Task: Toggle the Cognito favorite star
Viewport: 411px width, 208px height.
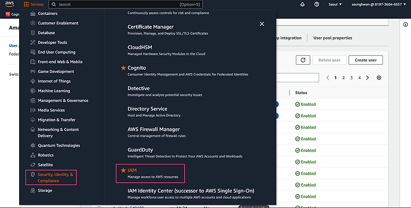Action: pyautogui.click(x=123, y=68)
